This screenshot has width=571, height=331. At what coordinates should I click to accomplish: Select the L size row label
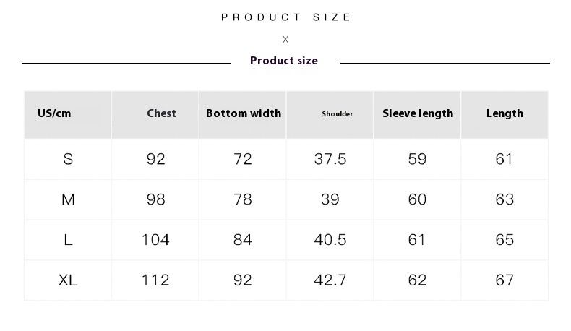pyautogui.click(x=68, y=240)
